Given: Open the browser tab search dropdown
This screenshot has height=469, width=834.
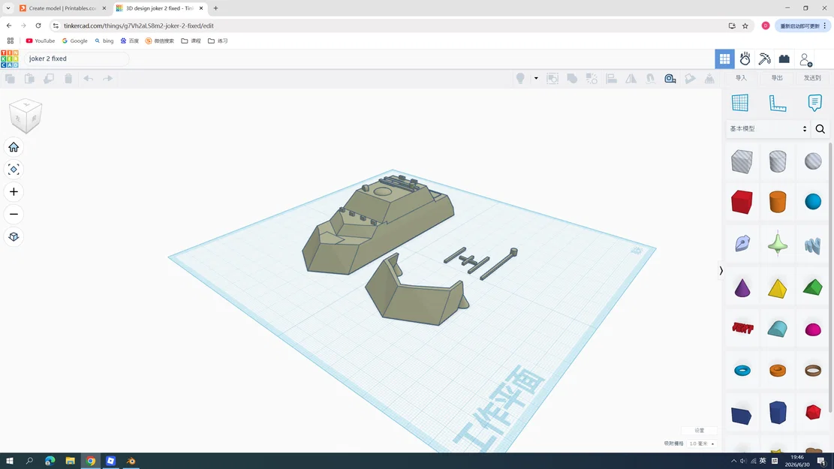Looking at the screenshot, I should 8,8.
